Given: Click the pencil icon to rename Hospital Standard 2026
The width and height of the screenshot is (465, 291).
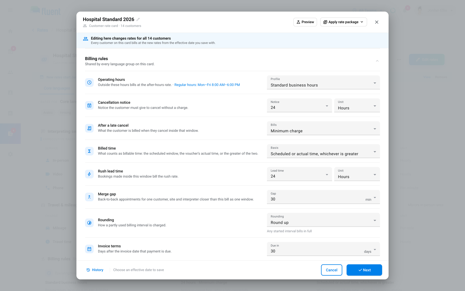Looking at the screenshot, I should [x=138, y=19].
